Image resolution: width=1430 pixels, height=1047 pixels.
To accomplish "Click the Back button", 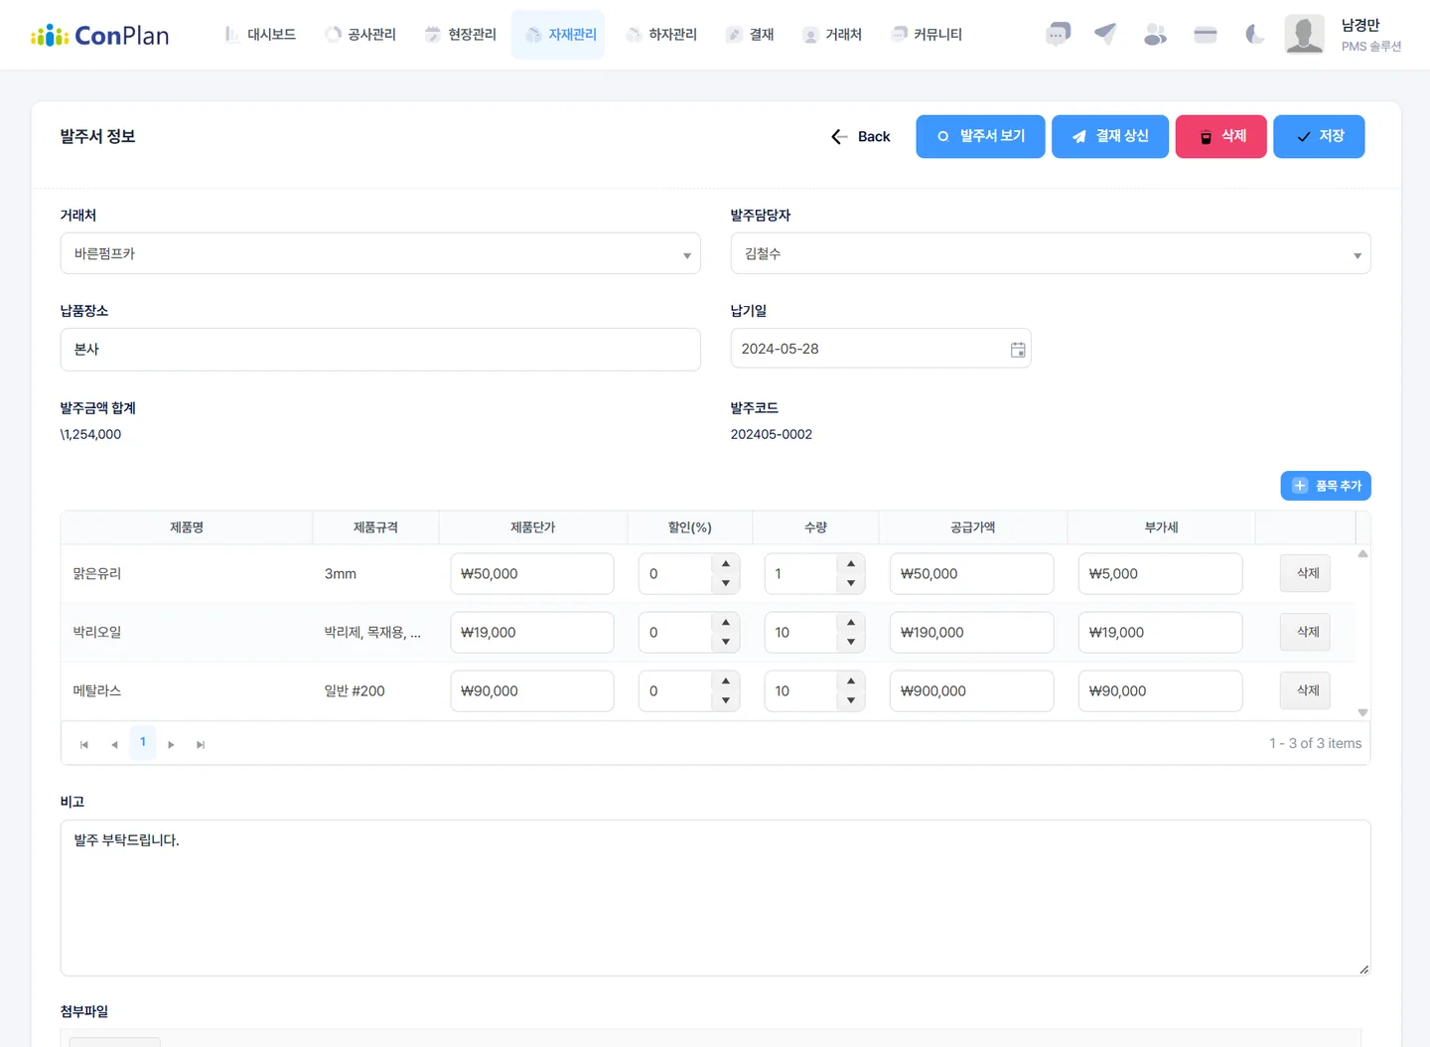I will (860, 137).
